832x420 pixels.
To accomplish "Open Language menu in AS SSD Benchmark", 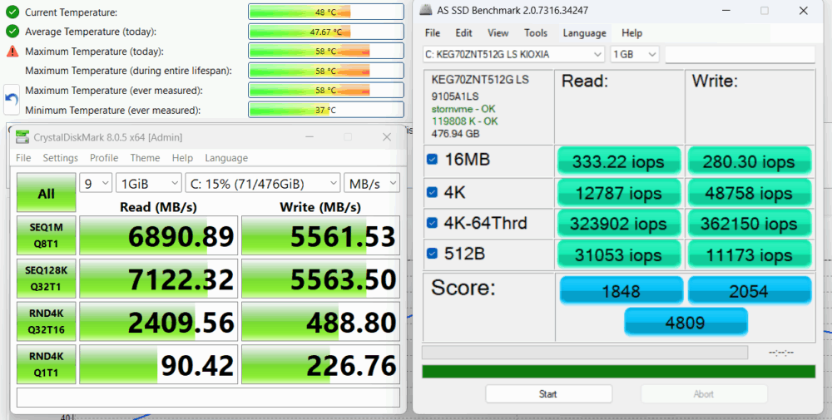I will click(584, 33).
